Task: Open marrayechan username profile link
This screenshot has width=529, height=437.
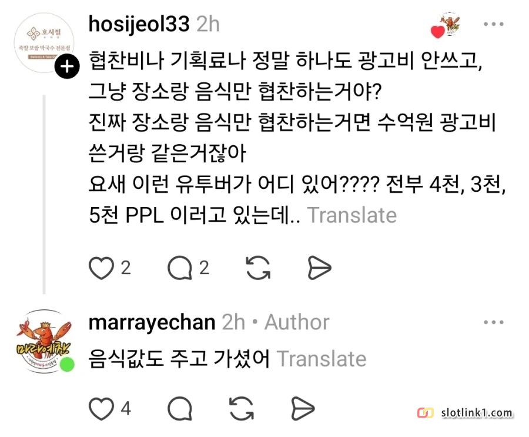Action: (x=152, y=322)
